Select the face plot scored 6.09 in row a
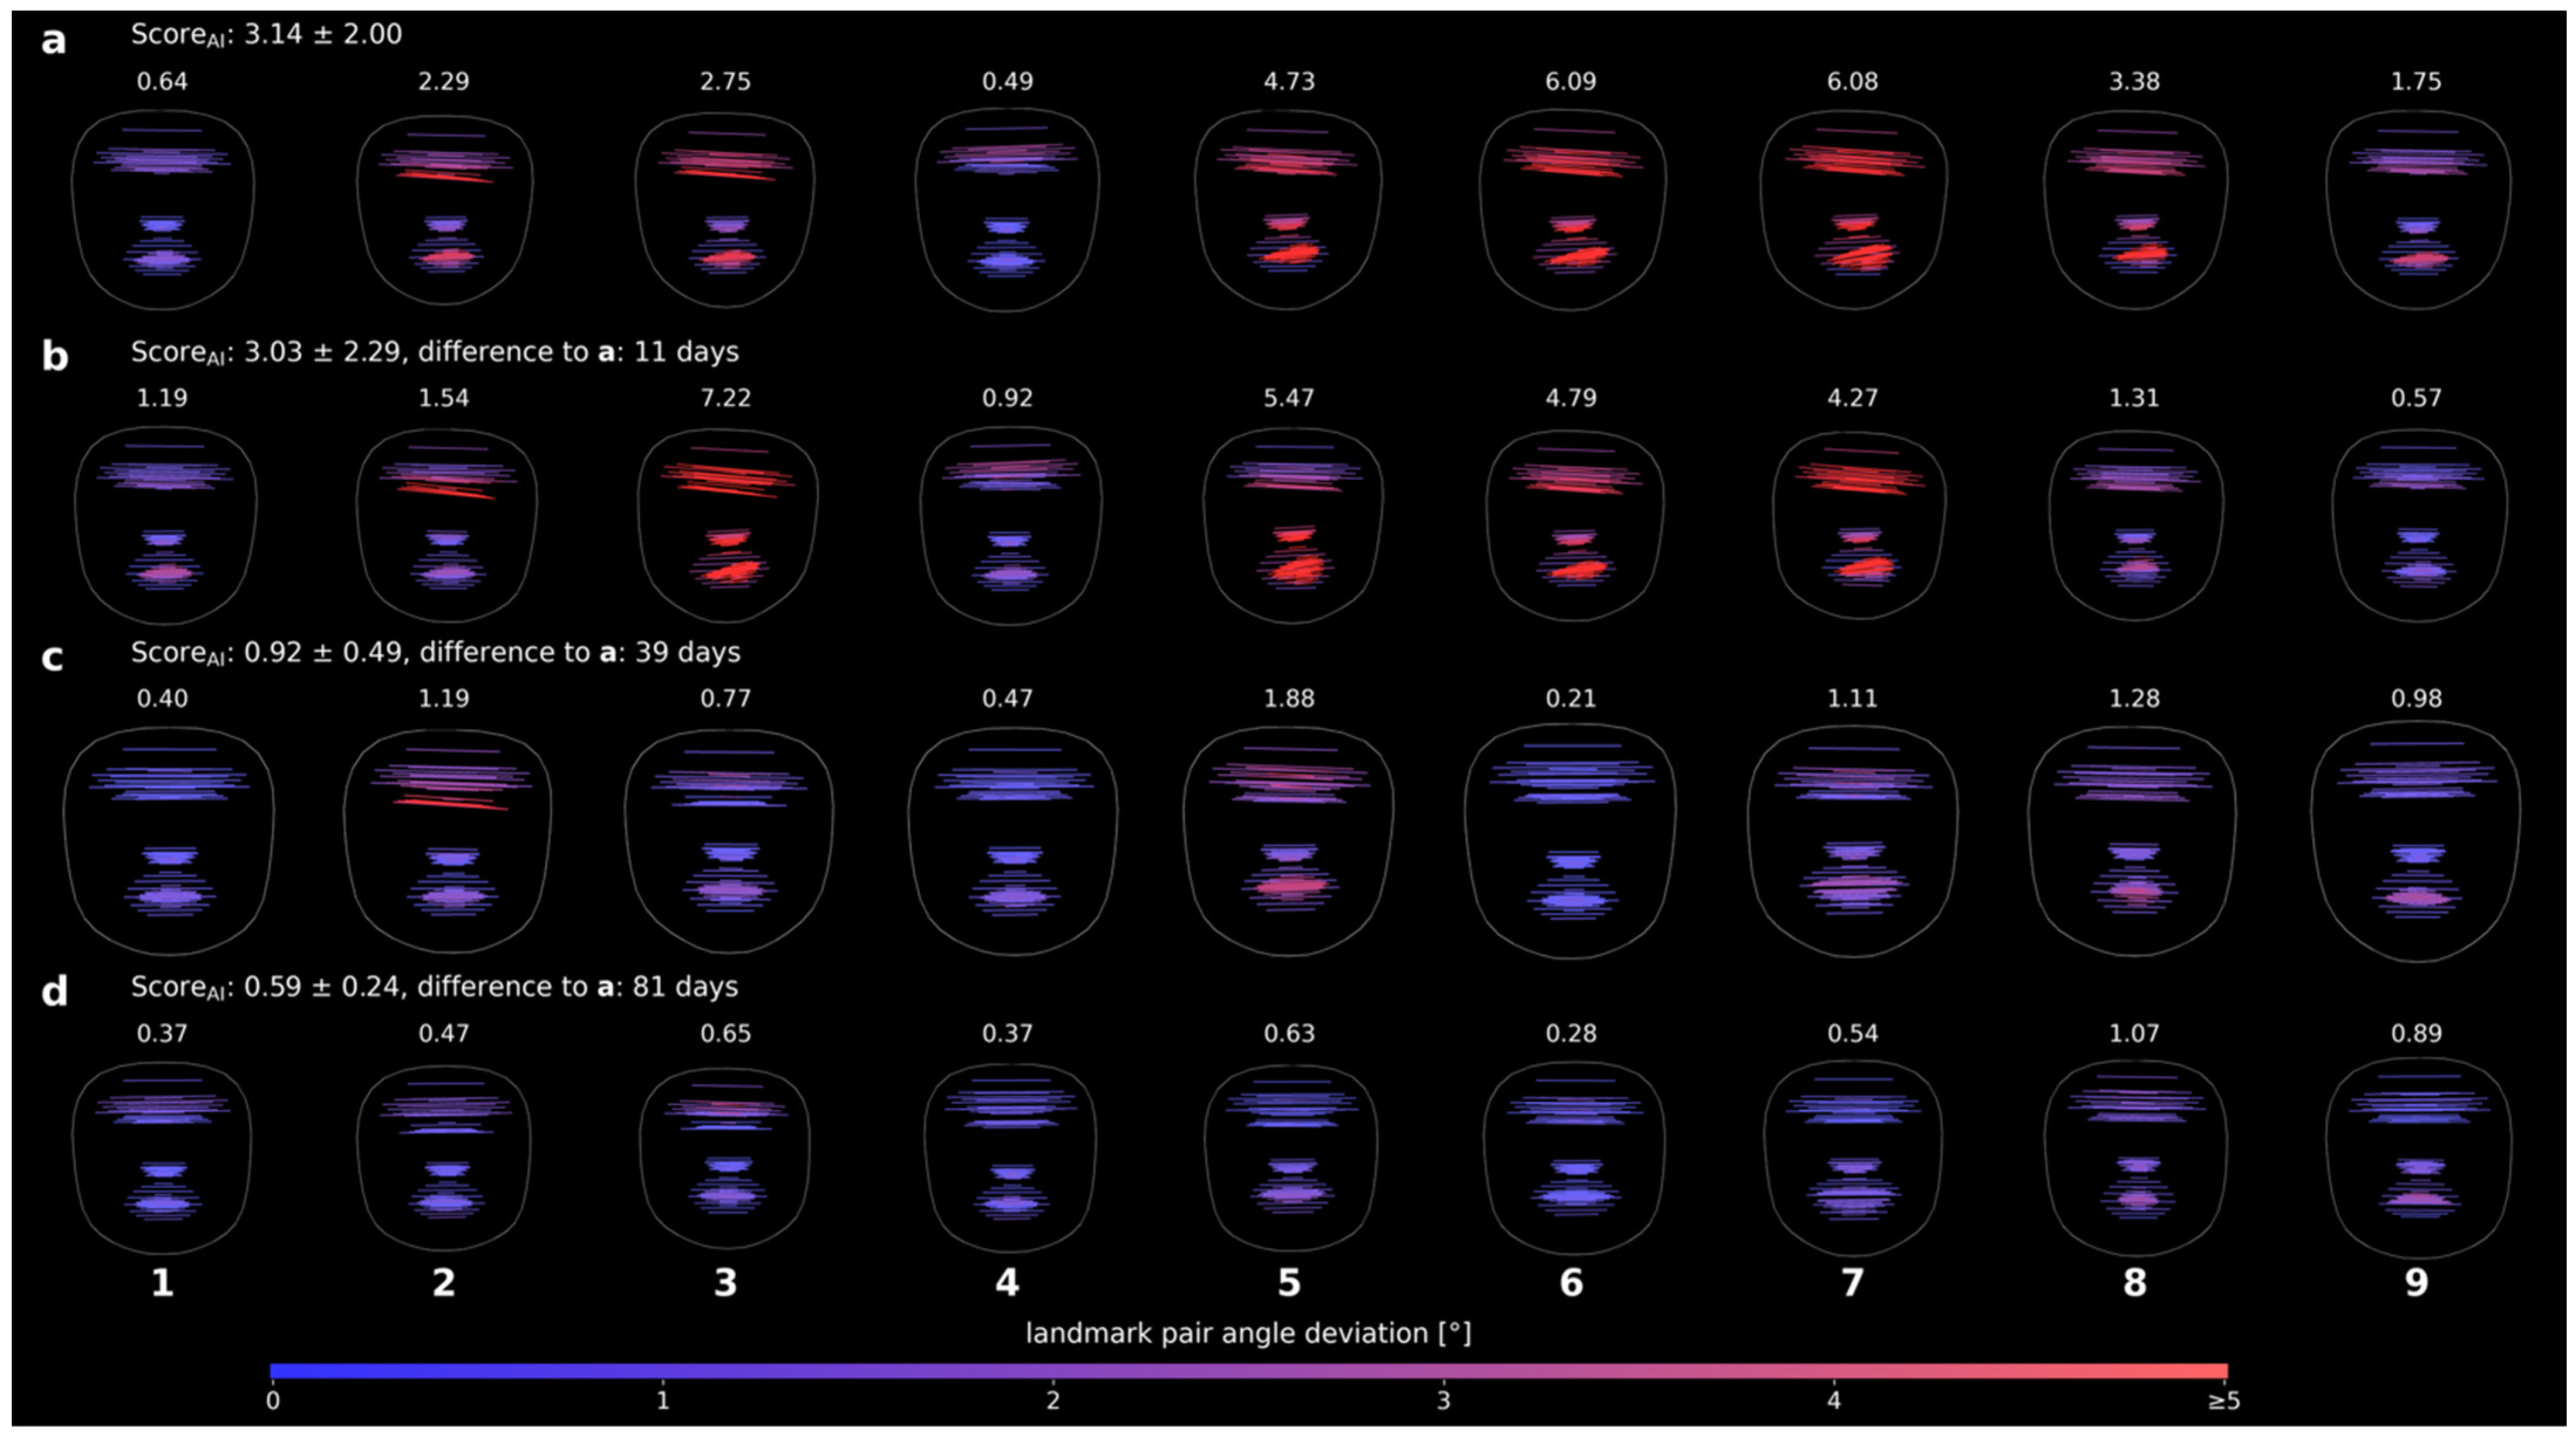2576x1438 pixels. (1571, 208)
